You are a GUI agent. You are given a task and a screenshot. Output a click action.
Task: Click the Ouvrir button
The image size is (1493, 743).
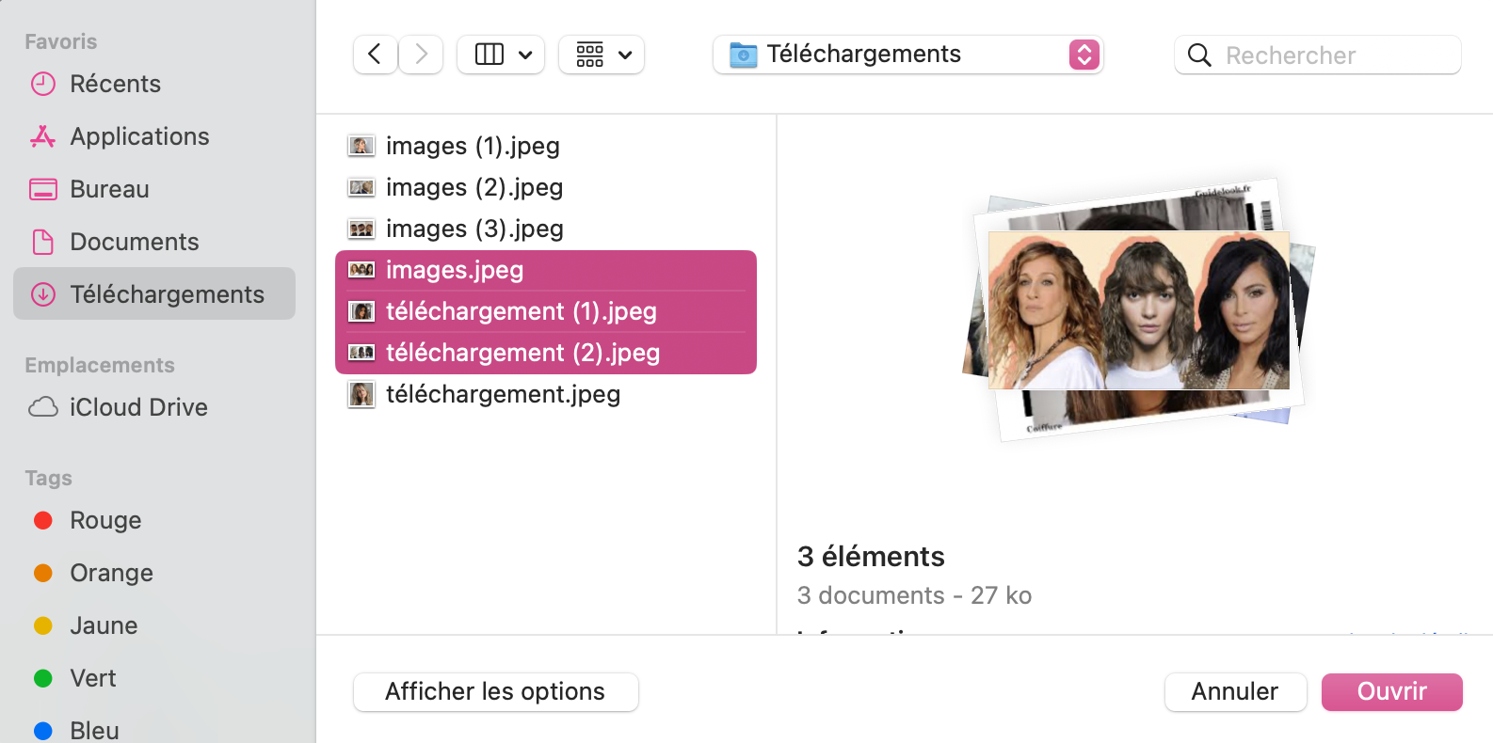pyautogui.click(x=1391, y=691)
